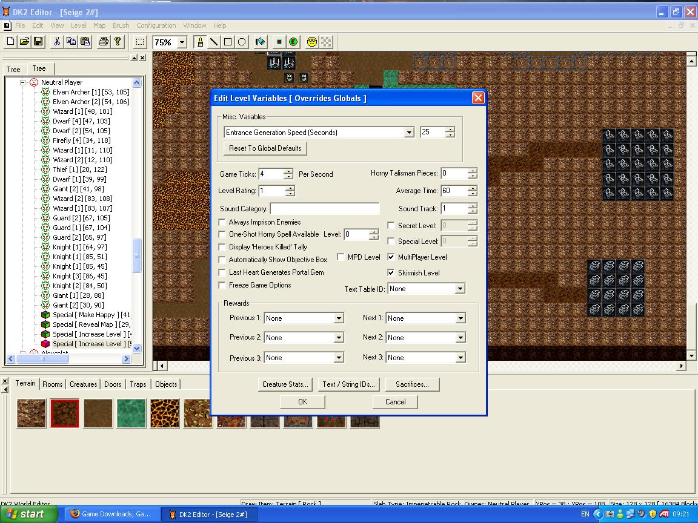Click the yellow smiley face icon
Image resolution: width=698 pixels, height=523 pixels.
click(x=312, y=42)
